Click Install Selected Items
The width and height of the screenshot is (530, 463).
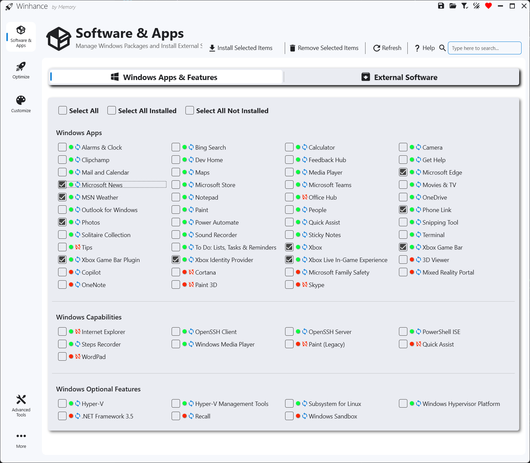241,48
